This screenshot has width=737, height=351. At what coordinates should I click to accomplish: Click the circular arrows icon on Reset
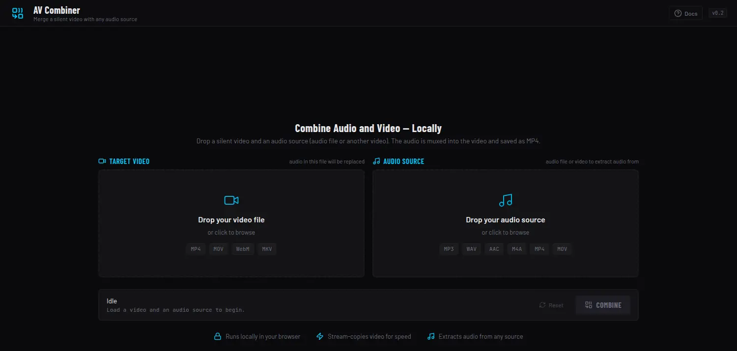(542, 305)
